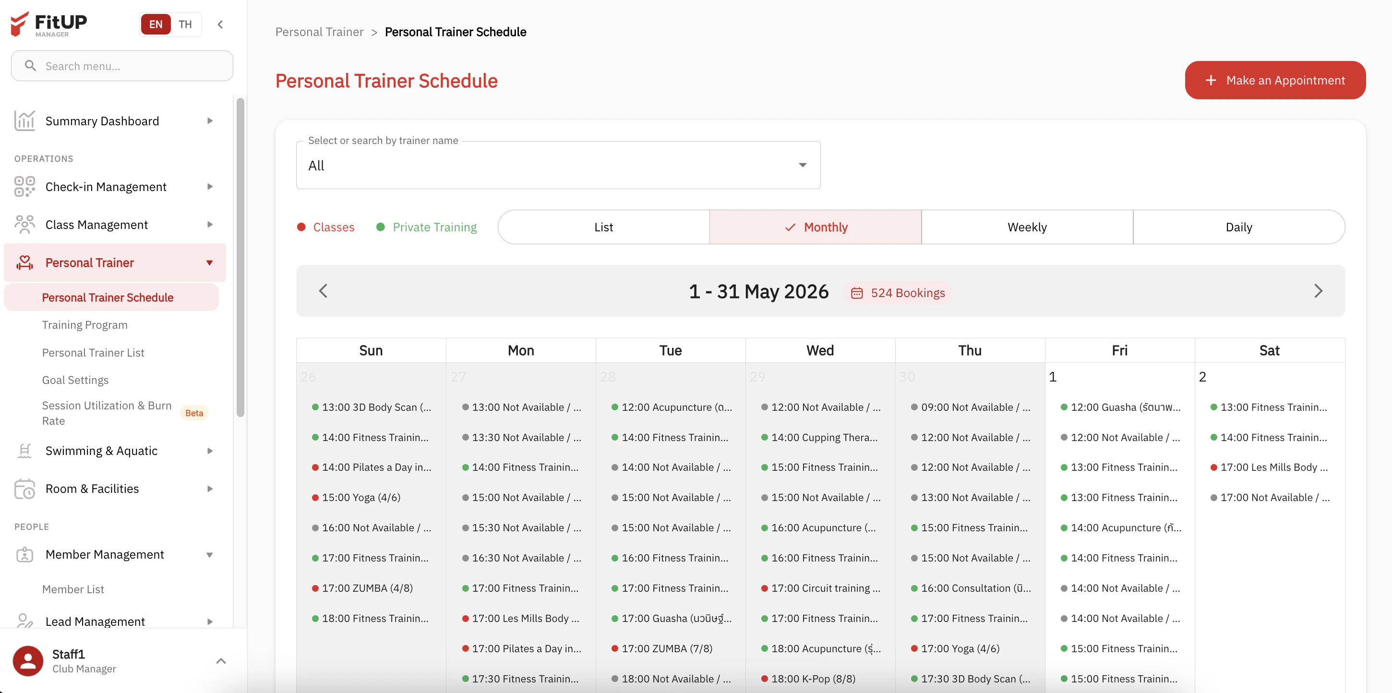Screen dimensions: 1392x693
Task: Click the FitUP Manager logo
Action: point(48,24)
